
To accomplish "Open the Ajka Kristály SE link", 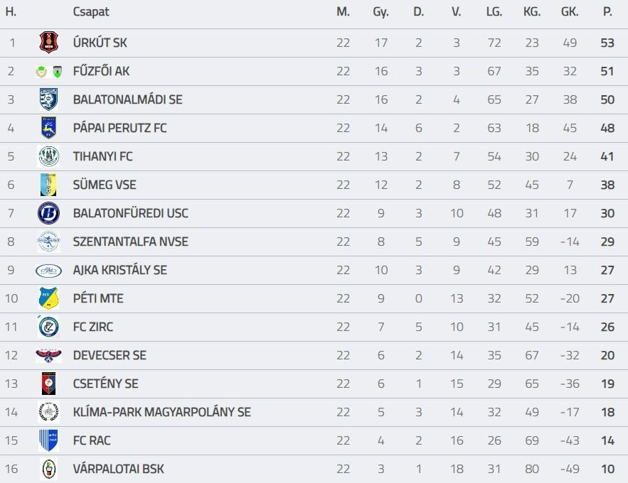I will 119,270.
